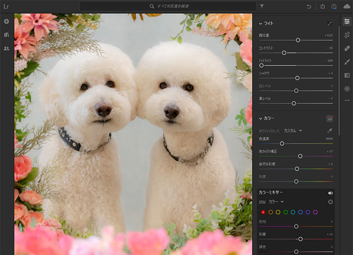Collapse the カラー section
The height and width of the screenshot is (255, 353).
[x=261, y=119]
